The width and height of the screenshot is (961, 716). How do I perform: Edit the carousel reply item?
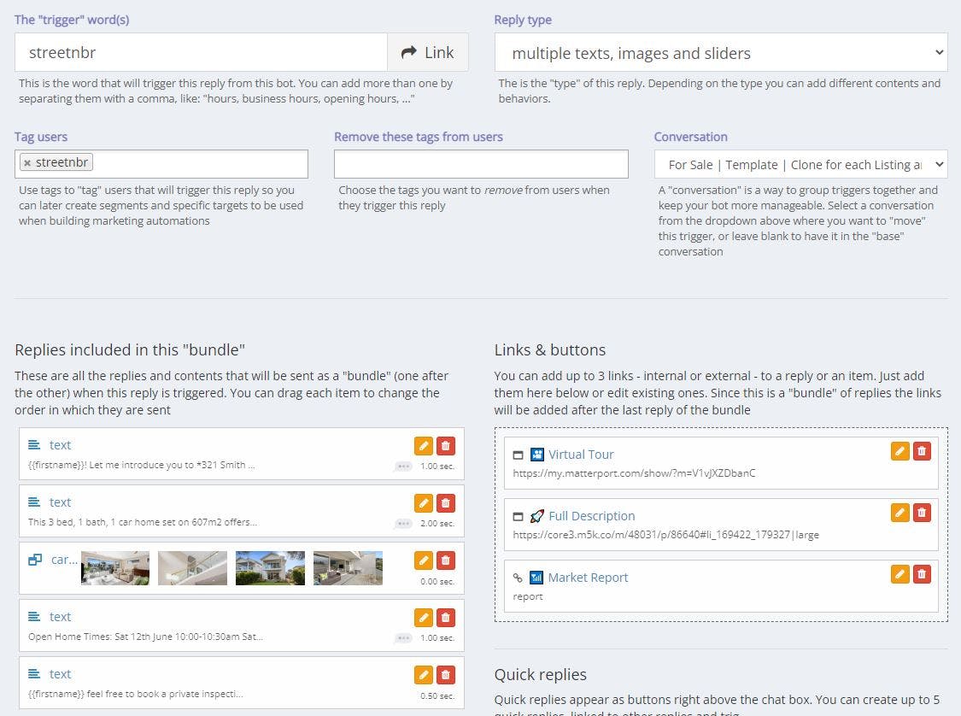(423, 560)
